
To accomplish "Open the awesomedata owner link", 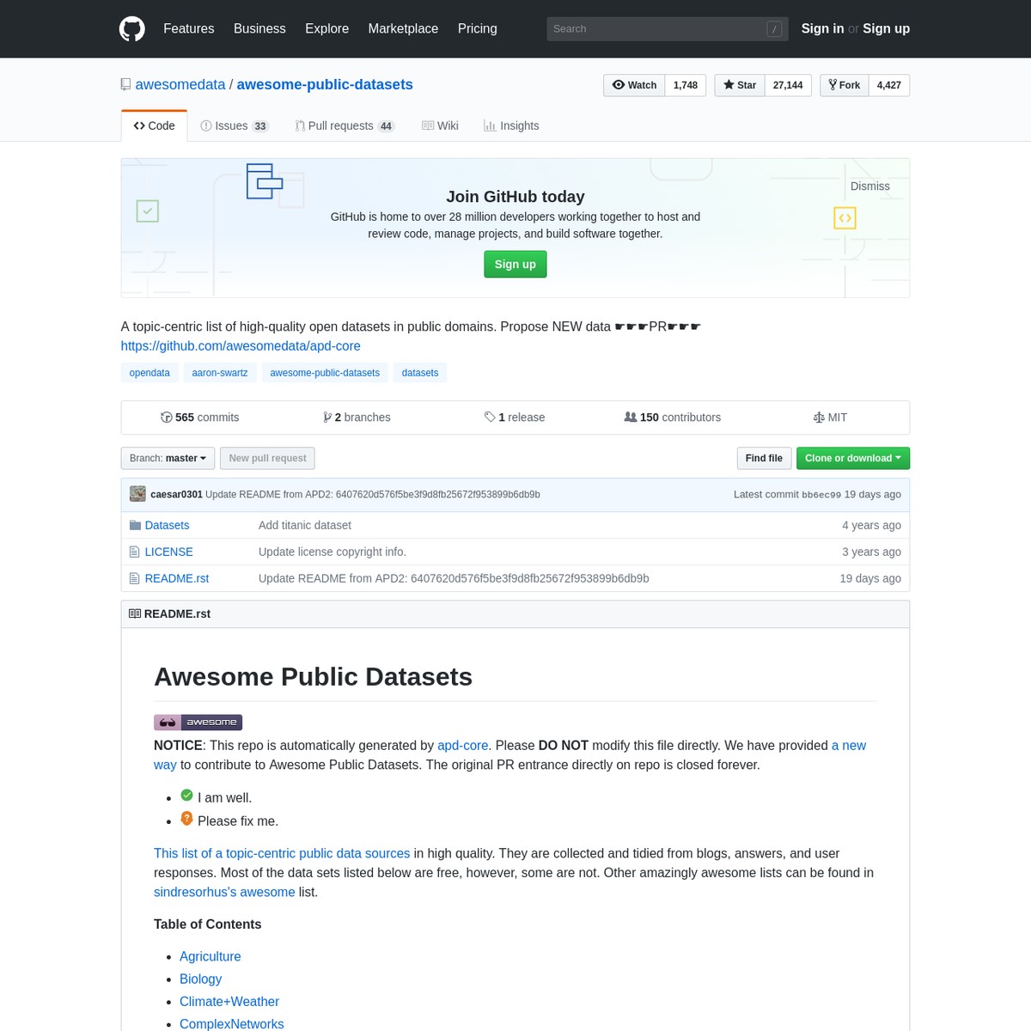I will click(x=180, y=84).
